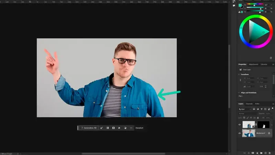Filter layers by smart object icon

[x=269, y=109]
